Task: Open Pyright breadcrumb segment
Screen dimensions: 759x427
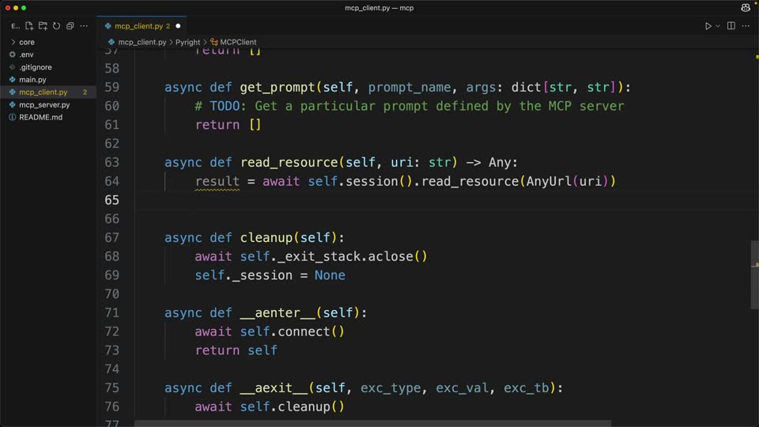Action: 187,42
